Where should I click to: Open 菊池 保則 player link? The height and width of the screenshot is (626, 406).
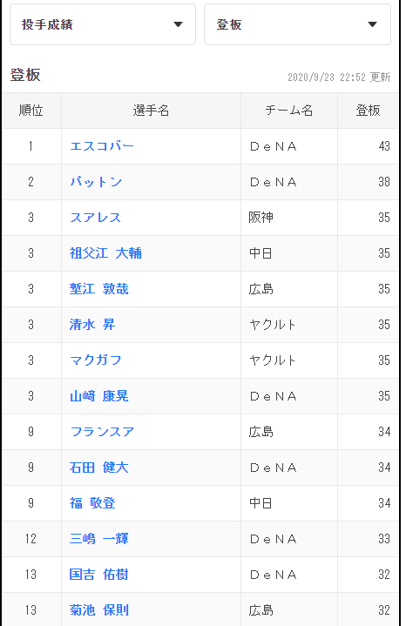tap(99, 610)
